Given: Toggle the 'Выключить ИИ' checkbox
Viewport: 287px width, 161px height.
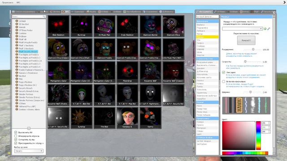Looking at the screenshot, I should click(16, 132).
